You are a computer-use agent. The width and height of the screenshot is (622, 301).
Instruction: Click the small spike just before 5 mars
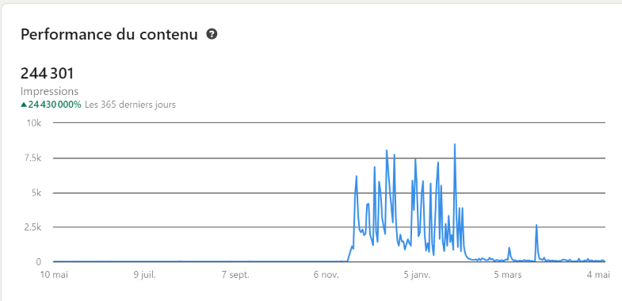509,248
